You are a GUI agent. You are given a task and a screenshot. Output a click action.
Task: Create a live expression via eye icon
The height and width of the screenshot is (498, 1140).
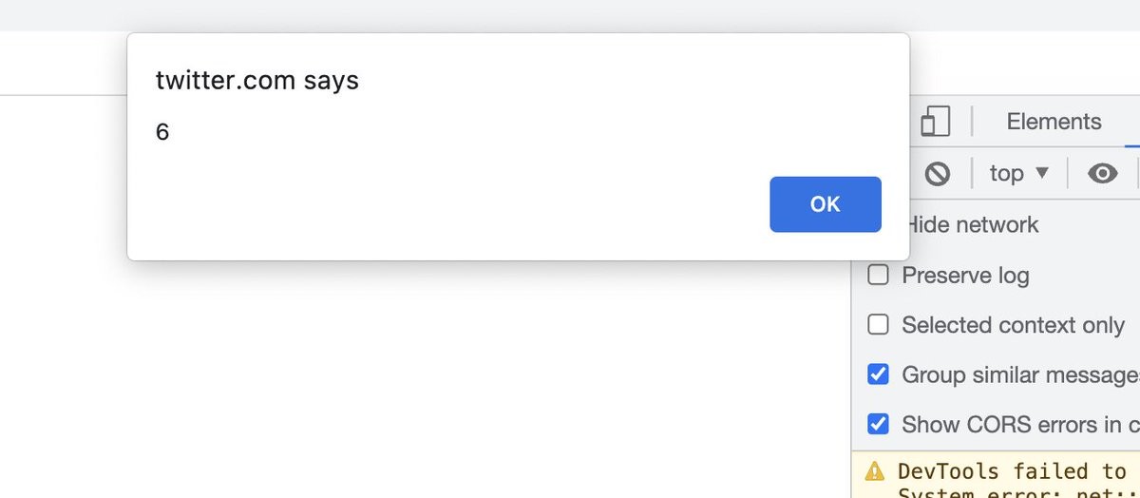tap(1102, 173)
